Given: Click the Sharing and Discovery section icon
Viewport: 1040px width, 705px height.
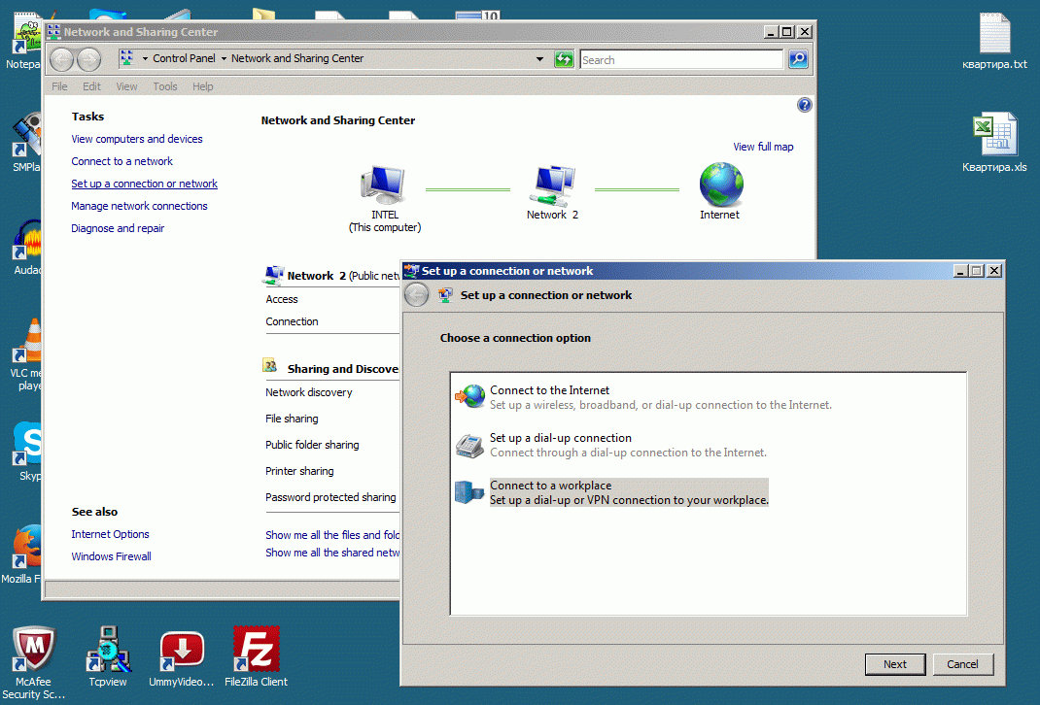Looking at the screenshot, I should click(270, 365).
